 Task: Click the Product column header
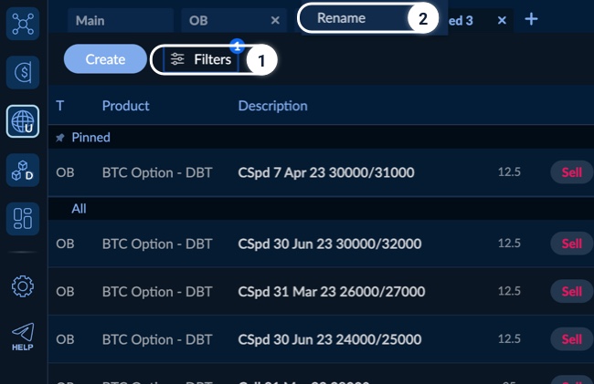click(125, 106)
